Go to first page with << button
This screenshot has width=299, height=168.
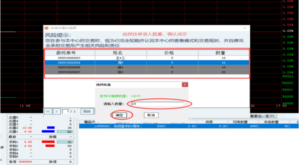point(48,111)
